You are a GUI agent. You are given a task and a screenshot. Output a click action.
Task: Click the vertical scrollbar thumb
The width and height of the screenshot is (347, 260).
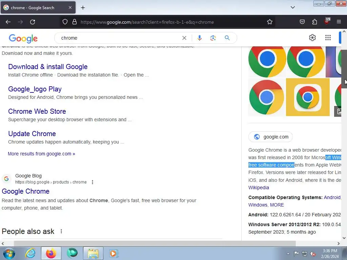point(344,69)
